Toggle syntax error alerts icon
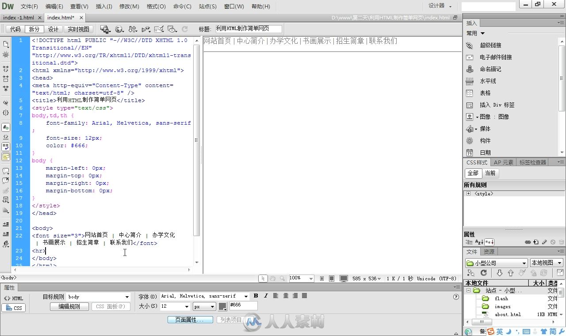Viewport: 566px width, 336px height. (6, 157)
